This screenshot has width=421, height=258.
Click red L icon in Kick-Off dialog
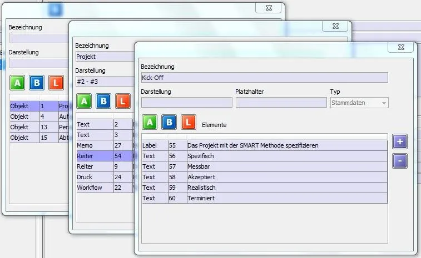(189, 122)
